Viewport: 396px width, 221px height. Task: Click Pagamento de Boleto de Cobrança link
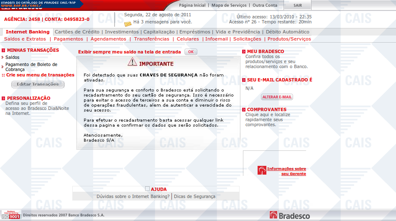point(31,67)
